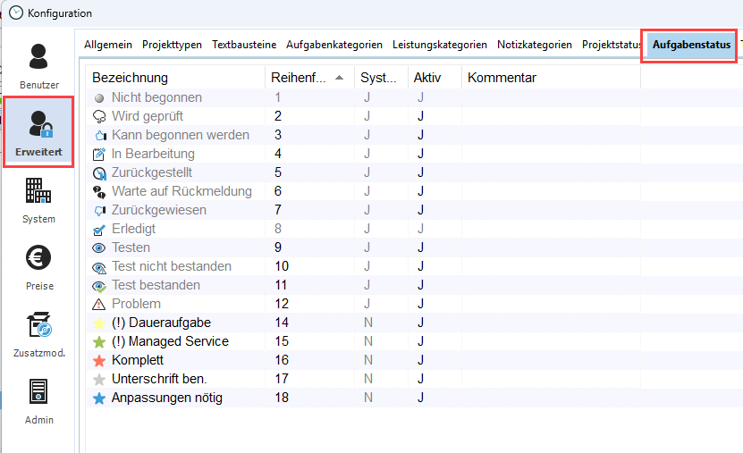Click the green star of Managed Service
The width and height of the screenshot is (743, 453).
click(x=99, y=341)
